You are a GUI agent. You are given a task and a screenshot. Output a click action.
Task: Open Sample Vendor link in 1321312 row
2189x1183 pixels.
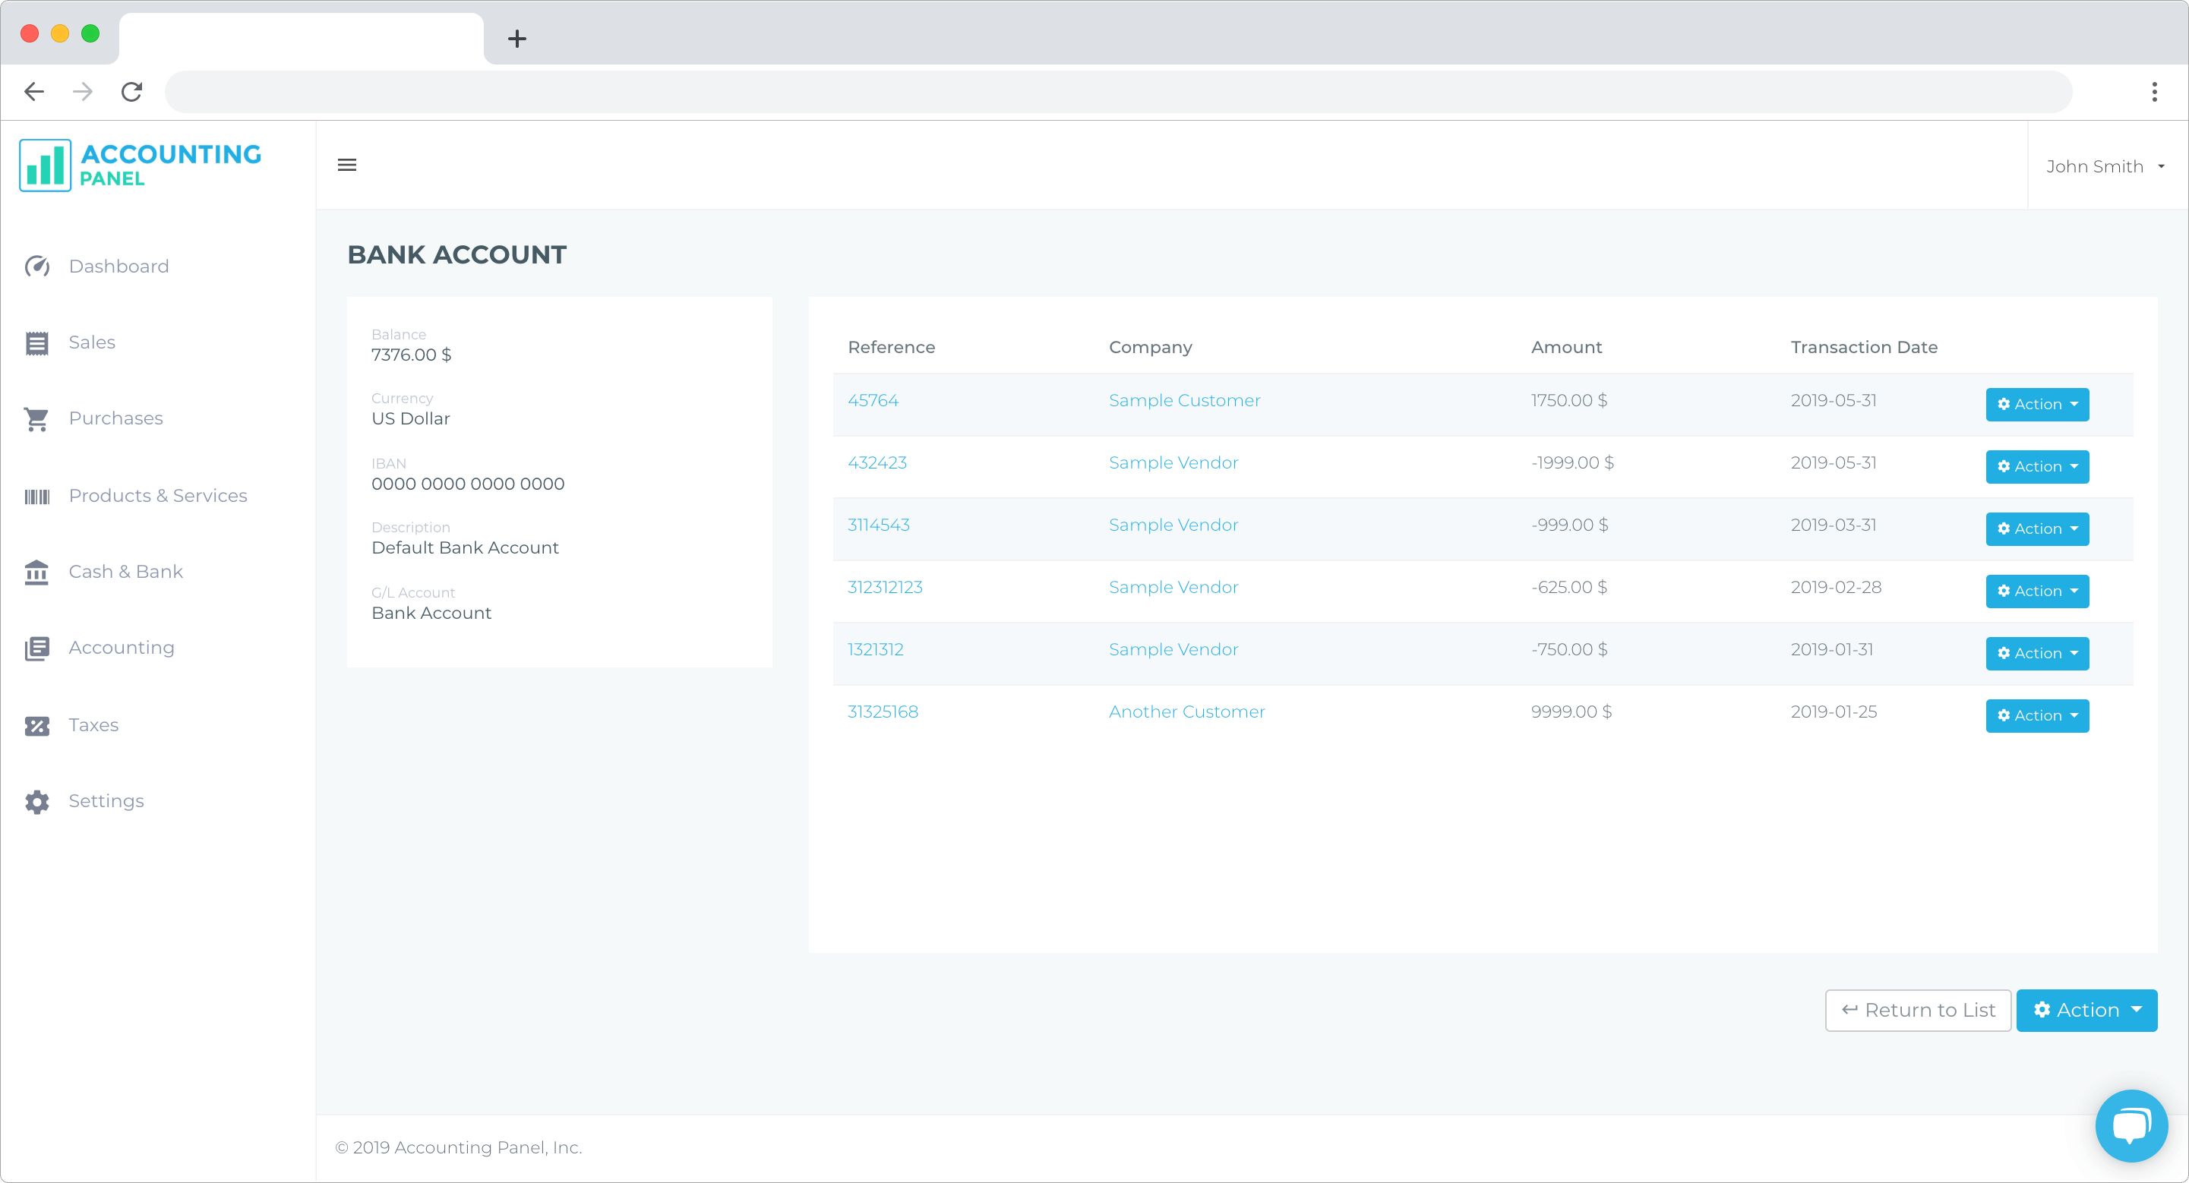(1173, 650)
